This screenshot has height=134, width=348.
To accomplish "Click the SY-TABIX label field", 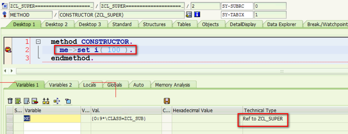I will (237, 15).
